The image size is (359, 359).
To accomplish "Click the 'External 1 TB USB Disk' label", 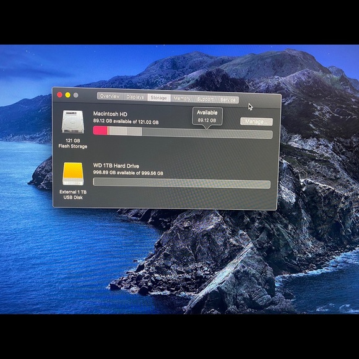I will tap(73, 194).
